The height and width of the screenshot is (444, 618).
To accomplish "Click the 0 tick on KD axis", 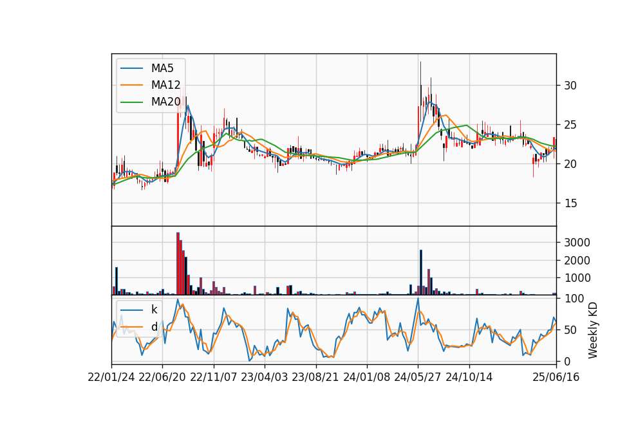I will coord(567,361).
